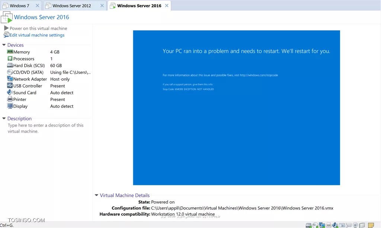
Task: Click the Processors count value 1
Action: point(51,59)
